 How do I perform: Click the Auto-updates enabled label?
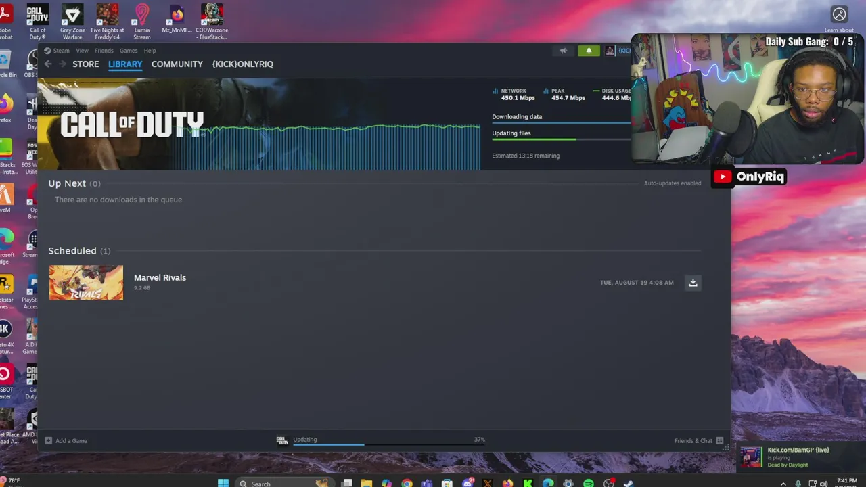tap(673, 183)
